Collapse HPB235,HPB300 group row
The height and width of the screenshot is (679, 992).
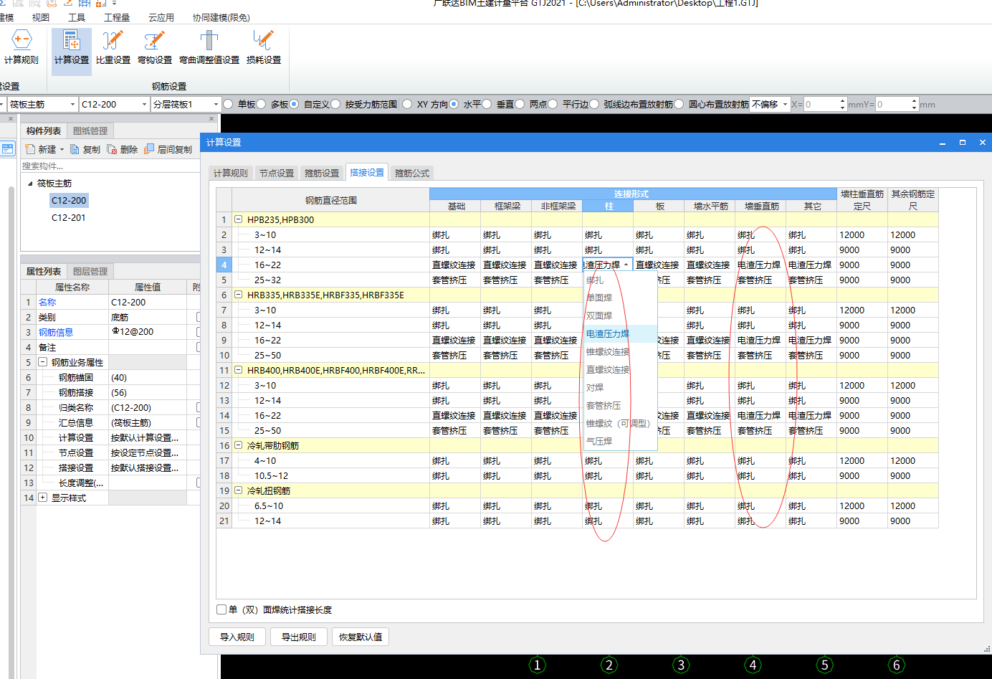click(238, 219)
